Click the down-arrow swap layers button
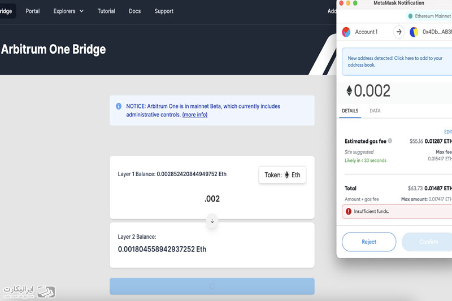Screen dimensions: 452x301 [212, 221]
